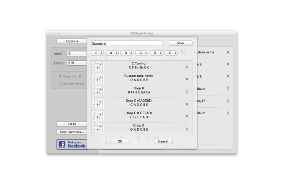Remove the custom name favorite in main window
The height and width of the screenshot is (191, 306).
[x=228, y=52]
